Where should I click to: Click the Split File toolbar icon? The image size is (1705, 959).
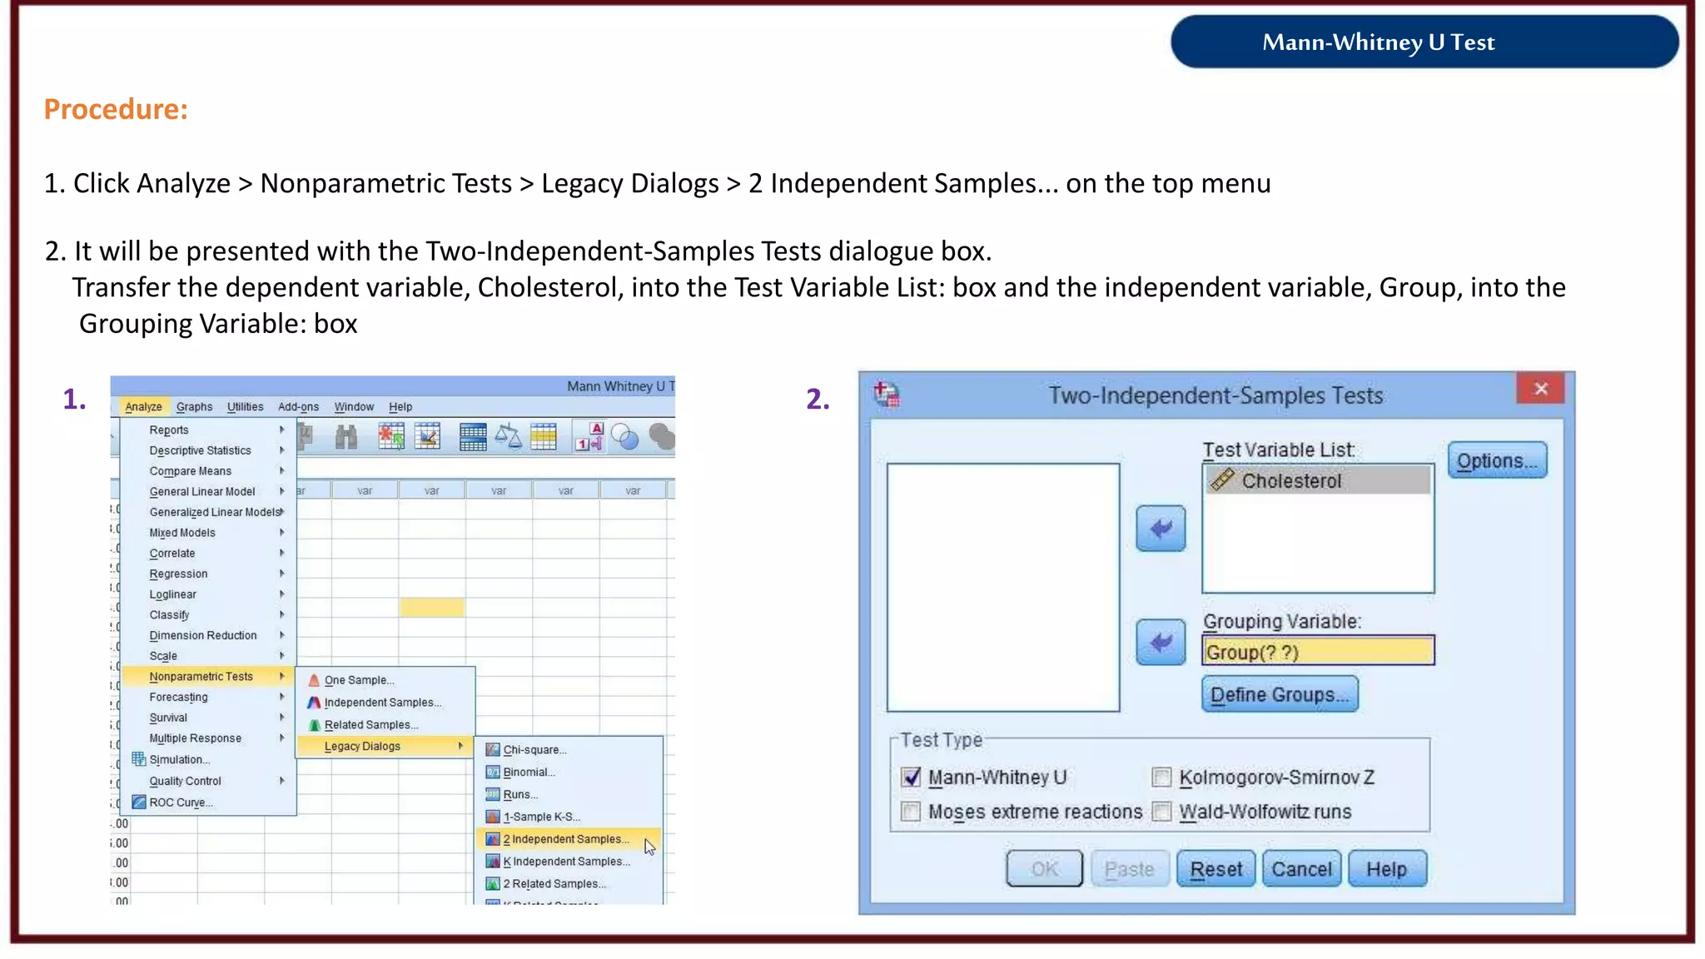click(x=473, y=436)
